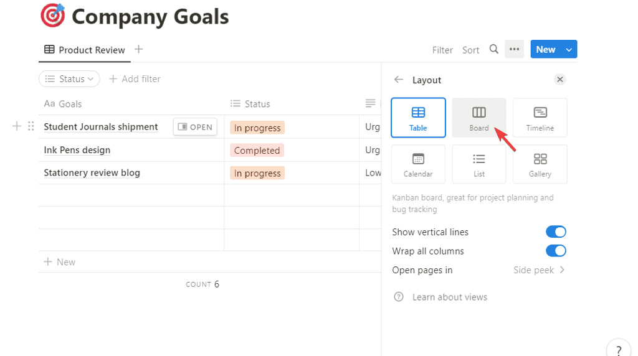Pick the List layout

click(478, 164)
